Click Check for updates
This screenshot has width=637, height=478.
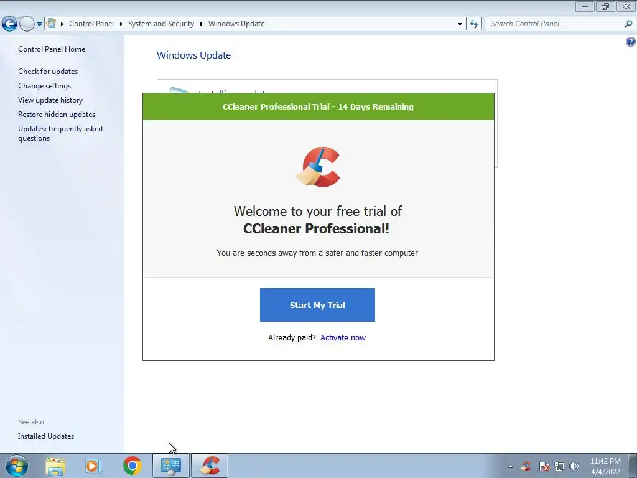[x=48, y=71]
